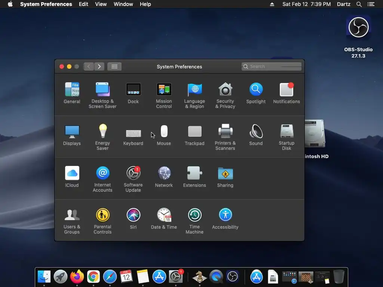The height and width of the screenshot is (287, 383).
Task: Open System Preferences icon in Dock
Action: [x=176, y=277]
